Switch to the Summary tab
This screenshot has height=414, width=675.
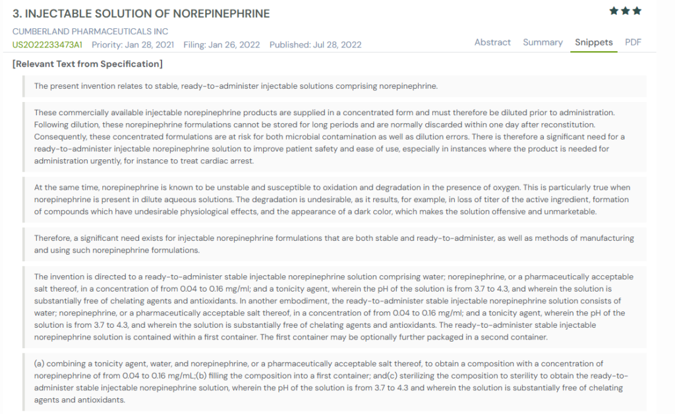click(x=543, y=42)
